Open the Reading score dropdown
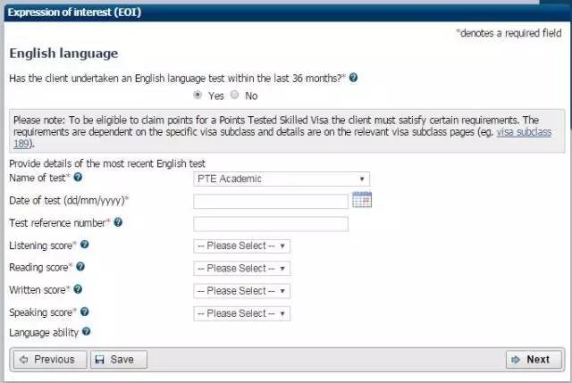This screenshot has width=572, height=383. 242,269
